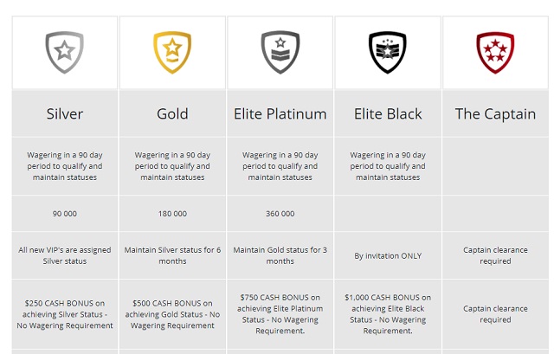Select the Silver tier heading

[x=65, y=113]
